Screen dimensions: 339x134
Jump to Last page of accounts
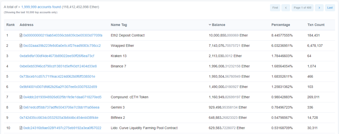click(330, 8)
